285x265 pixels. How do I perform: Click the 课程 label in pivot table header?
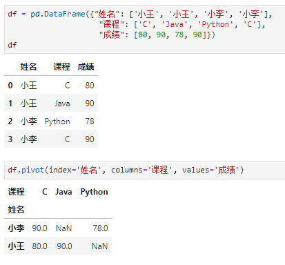[16, 192]
